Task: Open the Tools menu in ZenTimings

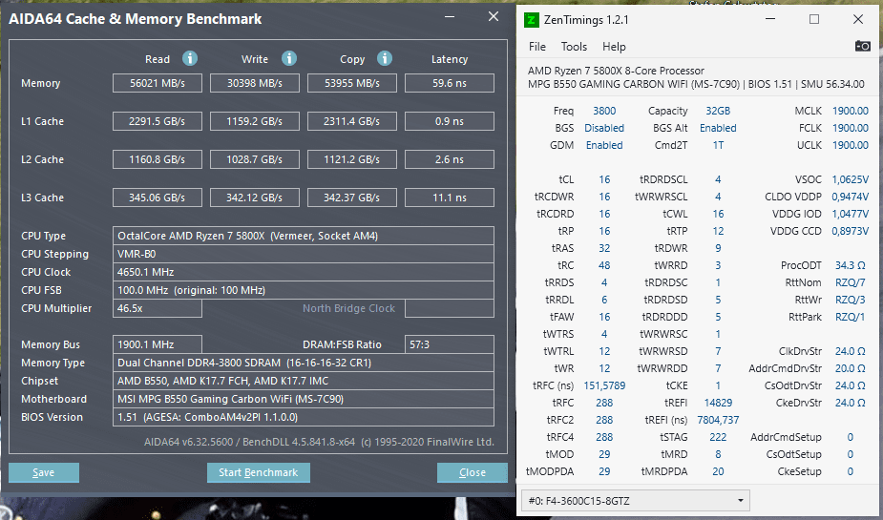Action: (x=574, y=47)
